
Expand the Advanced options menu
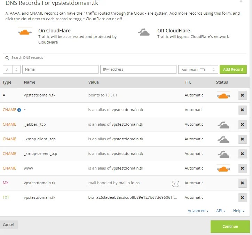(x=198, y=211)
